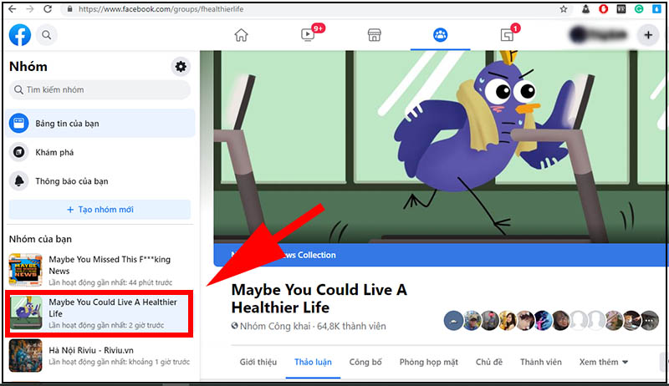Click the Nhóm sidebar heading
The image size is (669, 386).
tap(28, 67)
